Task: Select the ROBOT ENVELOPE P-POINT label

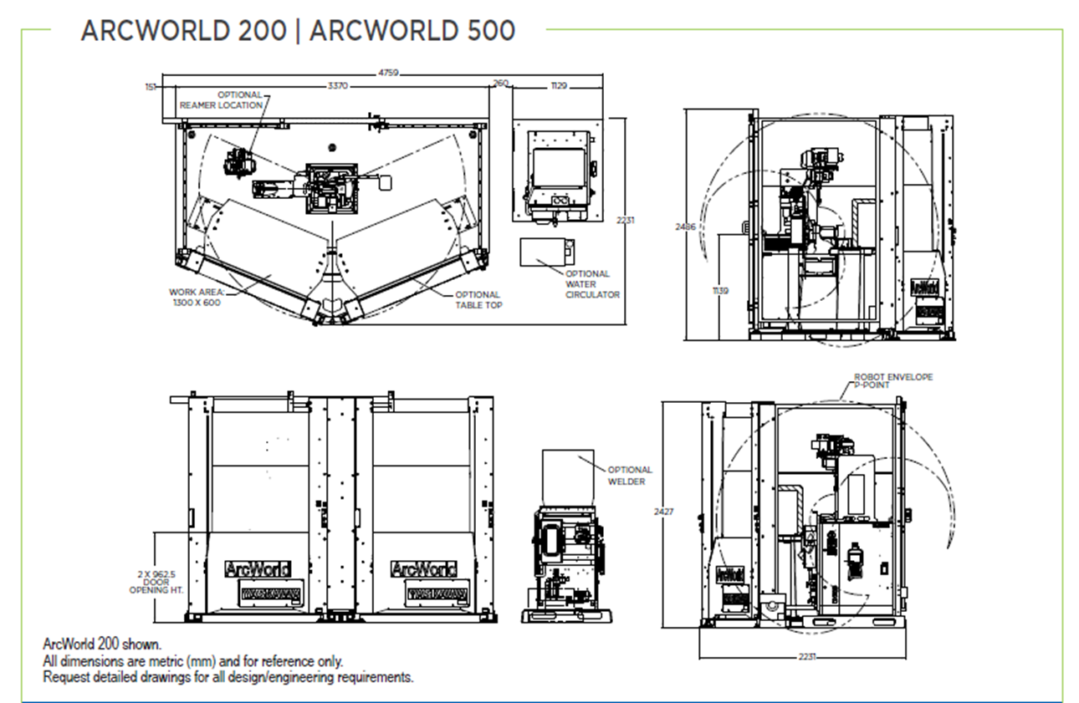Action: point(892,381)
